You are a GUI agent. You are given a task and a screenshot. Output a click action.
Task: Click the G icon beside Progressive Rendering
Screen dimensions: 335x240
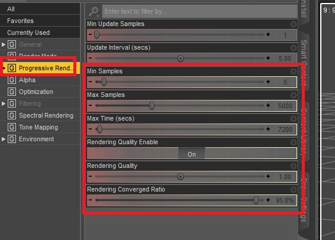click(x=12, y=68)
